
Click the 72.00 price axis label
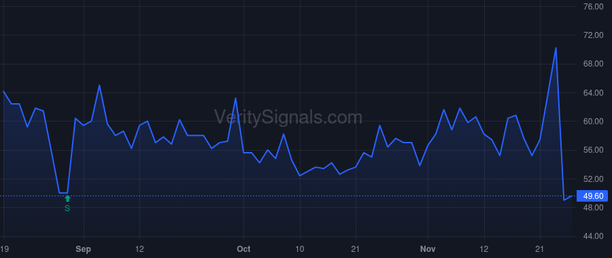coord(592,35)
